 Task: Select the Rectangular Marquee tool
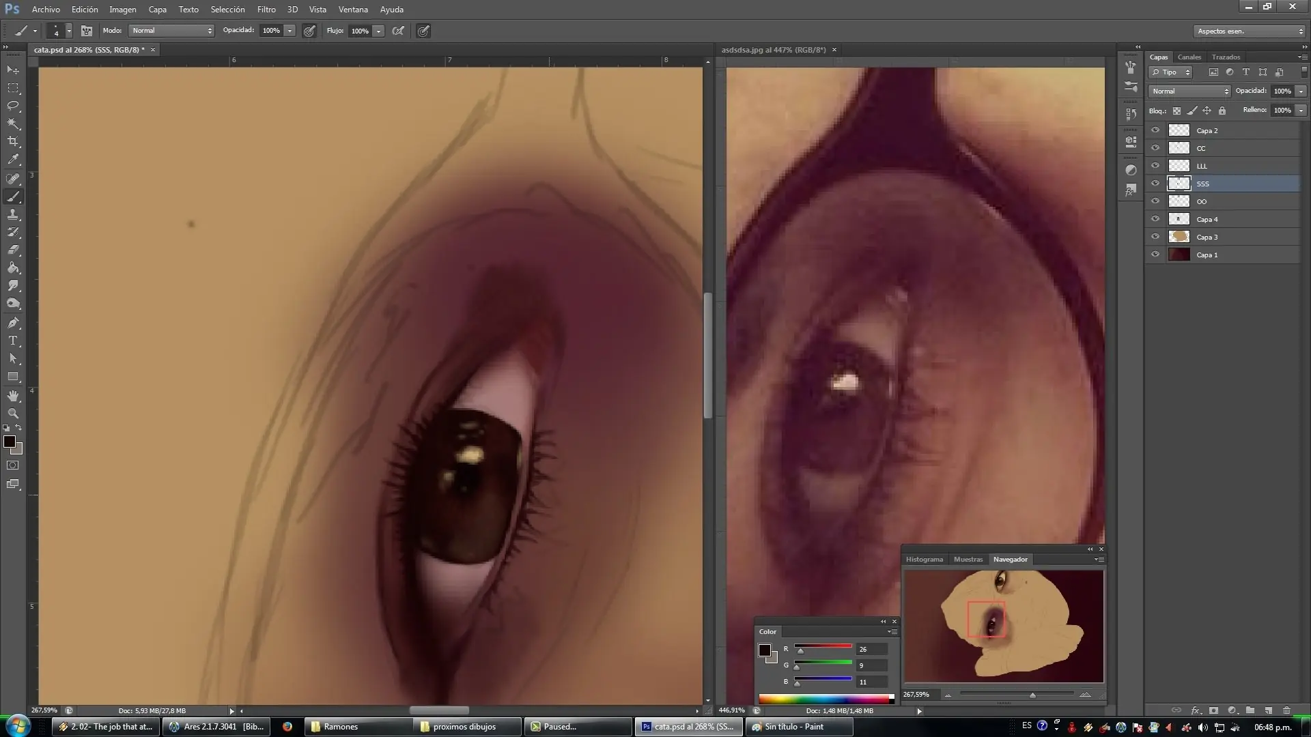(x=13, y=88)
